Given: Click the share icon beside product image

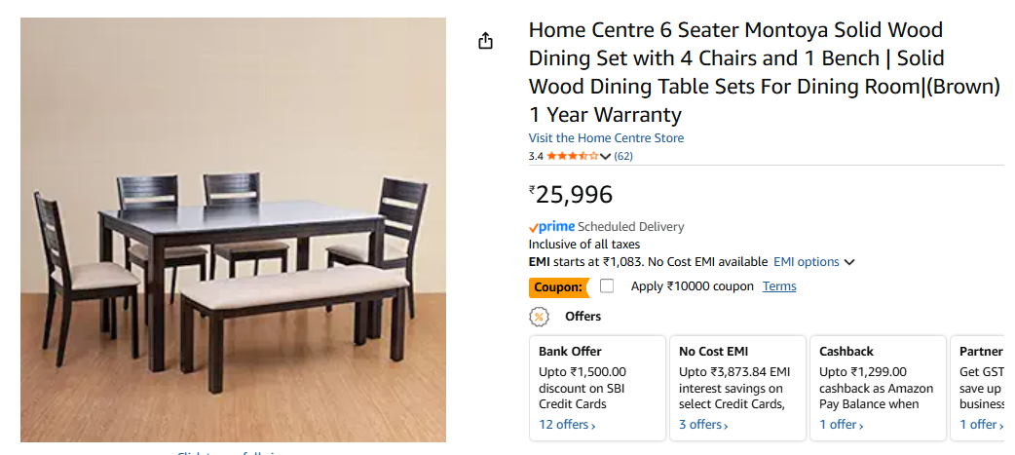Looking at the screenshot, I should tap(486, 41).
